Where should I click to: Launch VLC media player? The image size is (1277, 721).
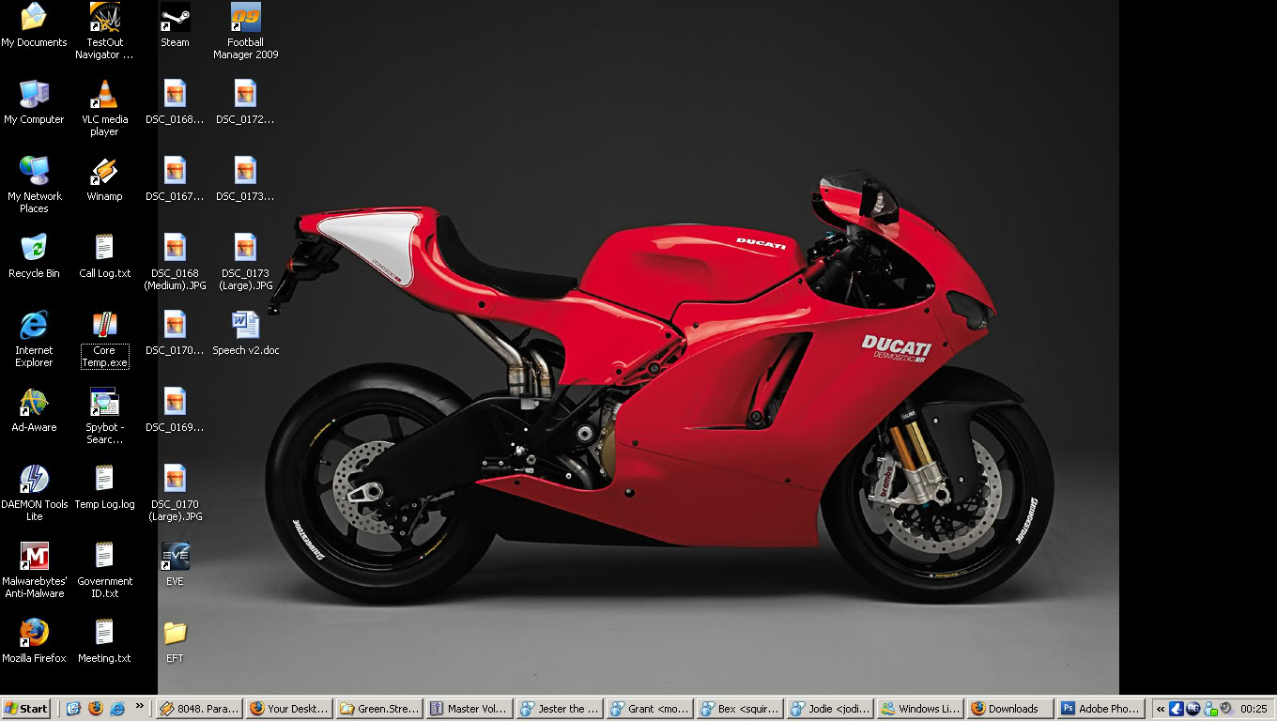click(104, 97)
